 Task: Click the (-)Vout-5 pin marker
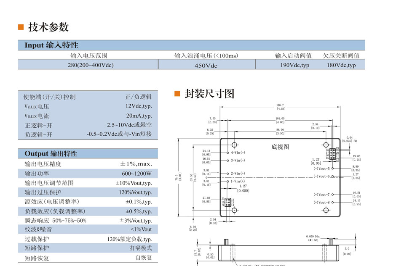tap(332, 169)
